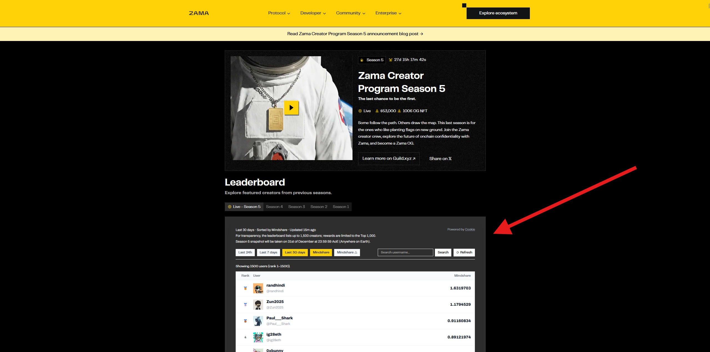Play the astronaut video with the yellow play button
The width and height of the screenshot is (710, 352).
[291, 107]
